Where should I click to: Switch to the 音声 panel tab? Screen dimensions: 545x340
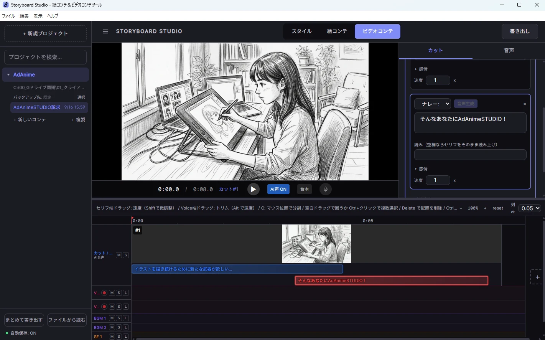pos(509,50)
